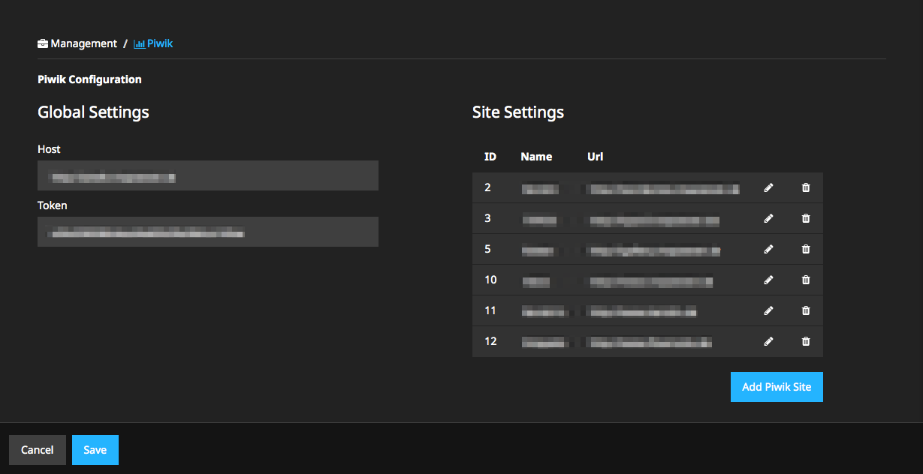Viewport: 923px width, 474px height.
Task: Click the ID cell showing 10
Action: [x=490, y=280]
